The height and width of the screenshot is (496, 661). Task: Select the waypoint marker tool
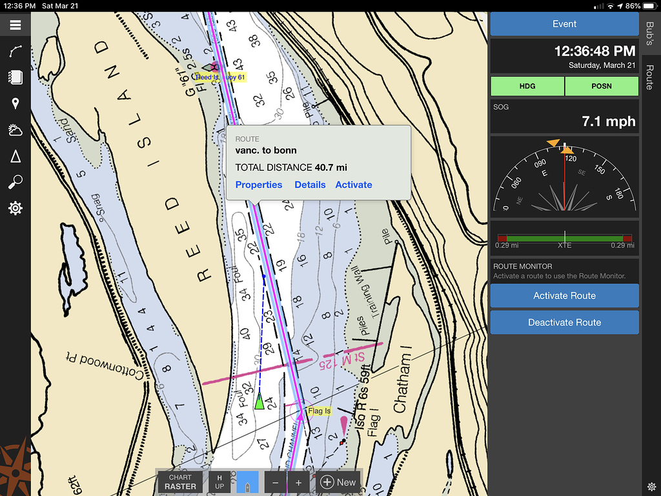15,103
